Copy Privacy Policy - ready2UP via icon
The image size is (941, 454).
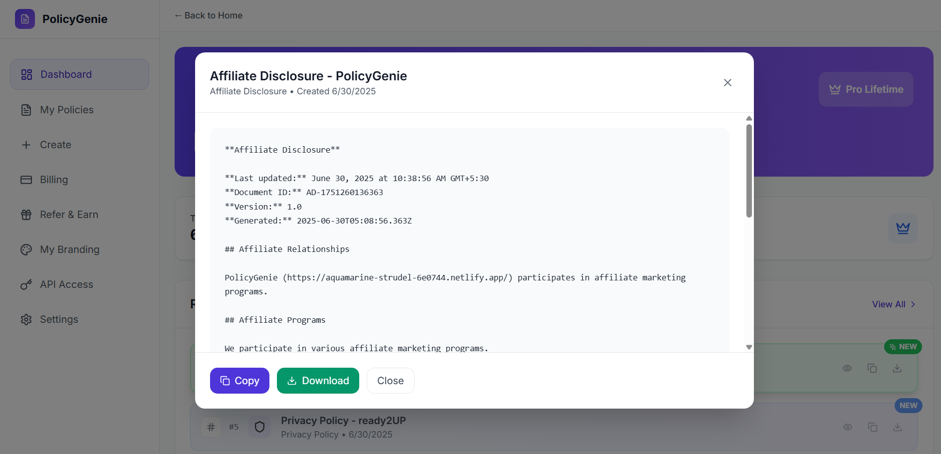[873, 427]
